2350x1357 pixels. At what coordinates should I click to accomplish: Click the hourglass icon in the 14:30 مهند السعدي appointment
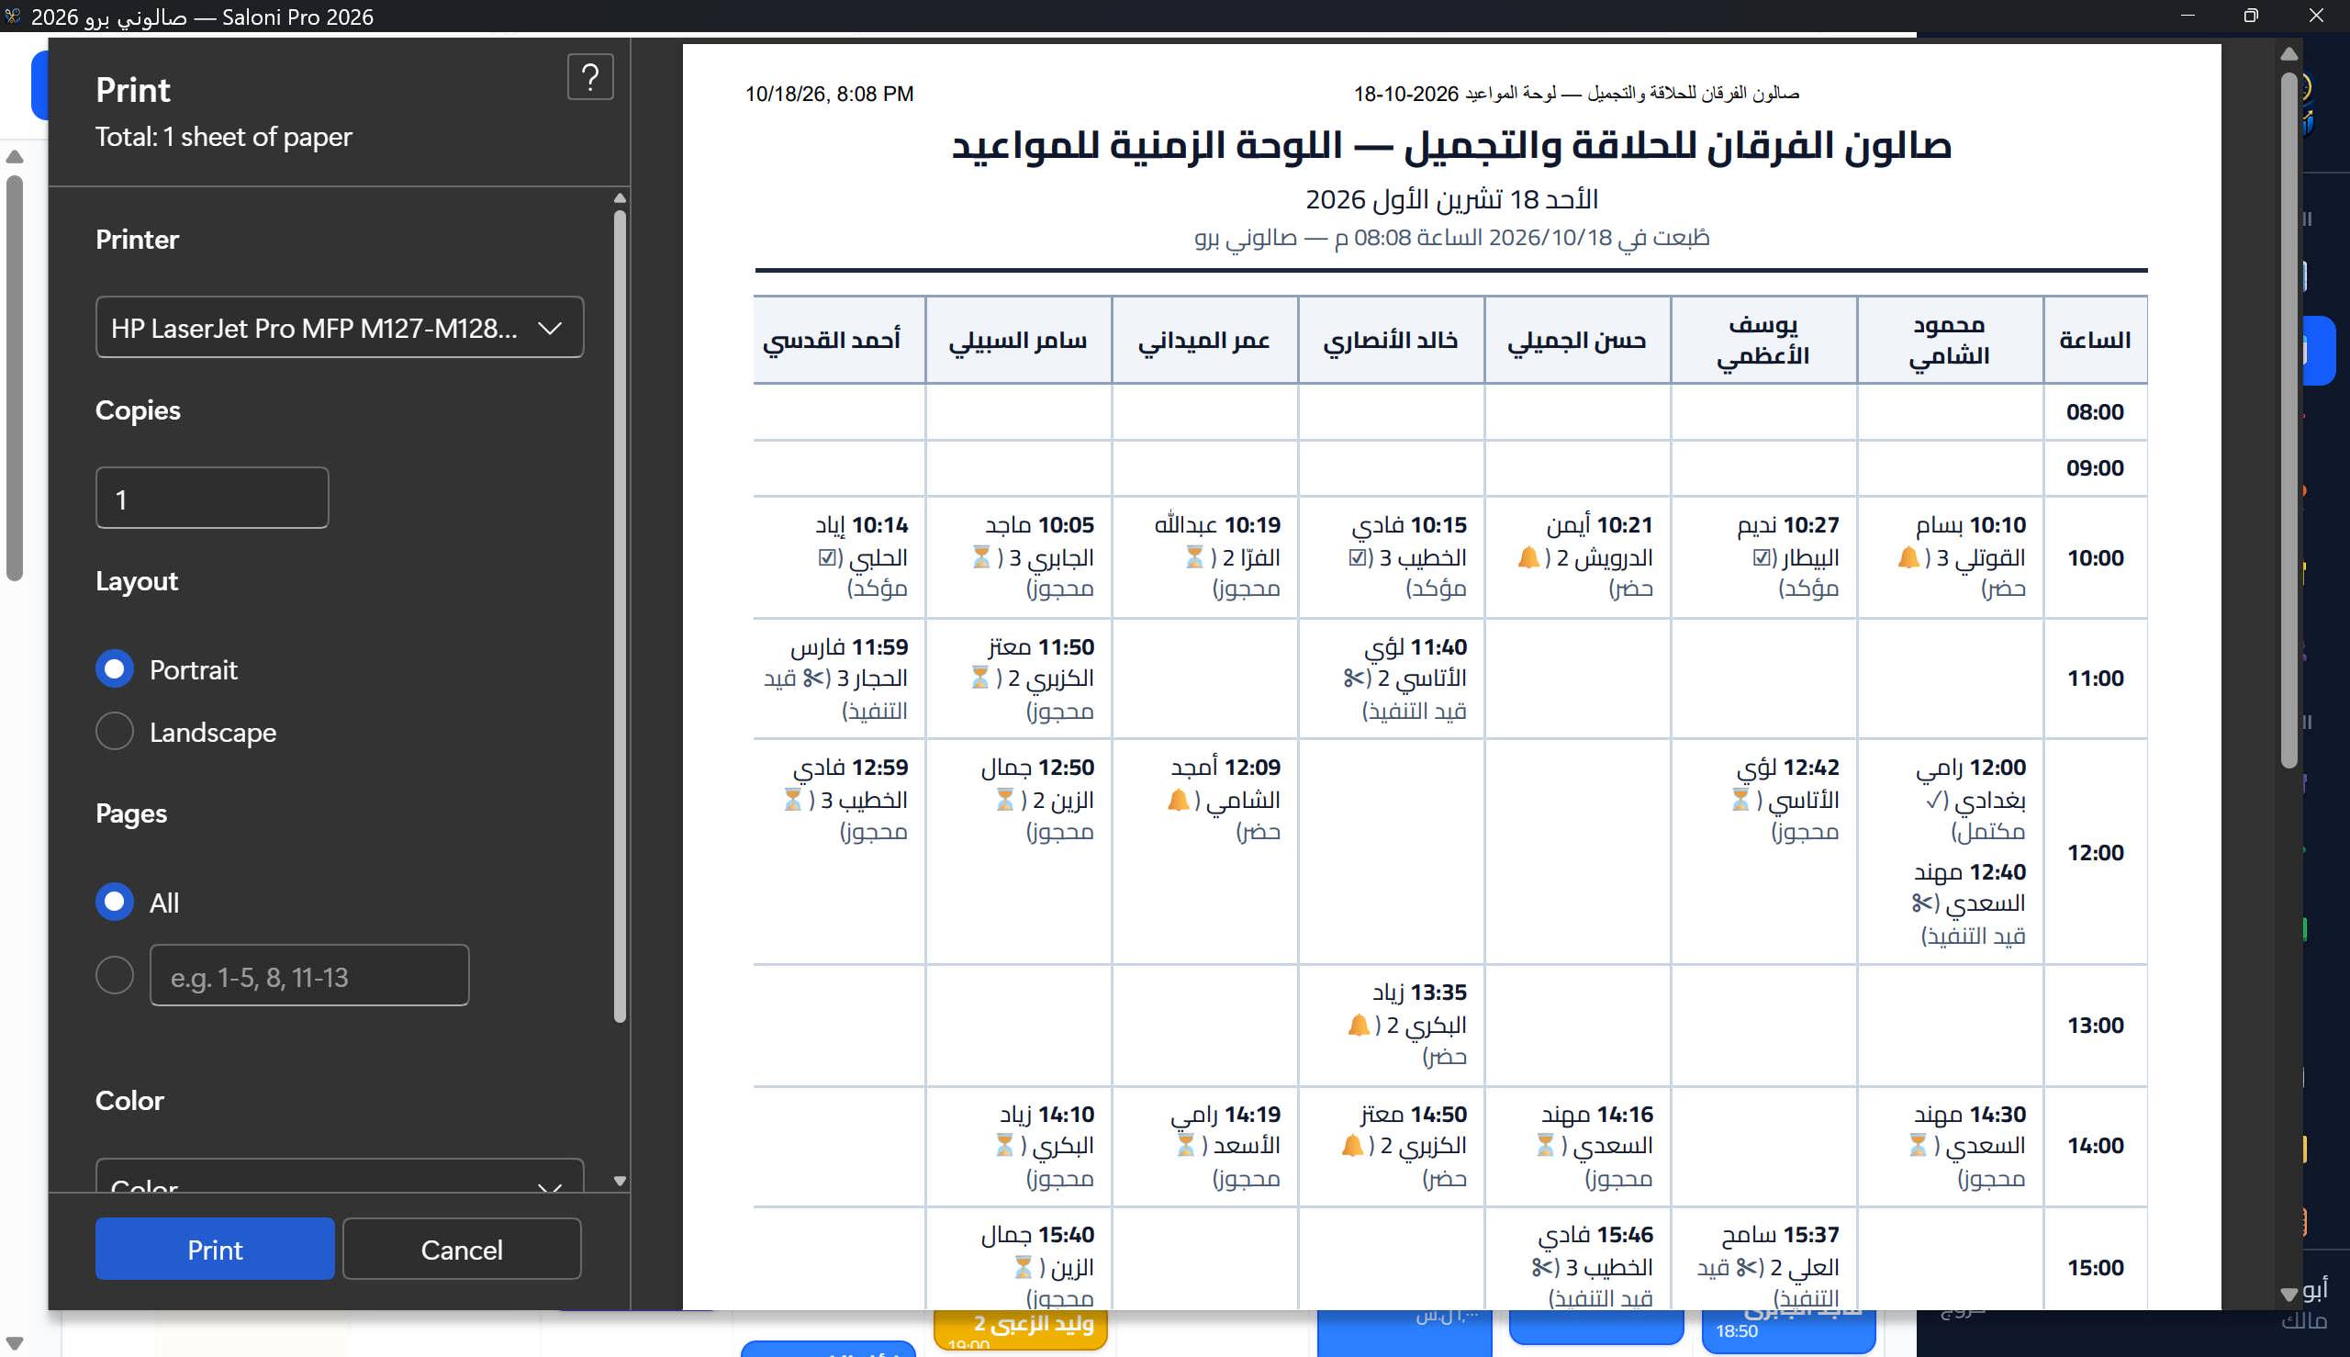click(1918, 1146)
